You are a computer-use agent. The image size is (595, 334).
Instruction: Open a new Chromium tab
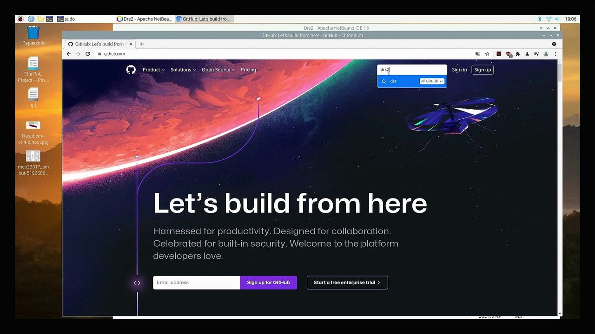[142, 44]
